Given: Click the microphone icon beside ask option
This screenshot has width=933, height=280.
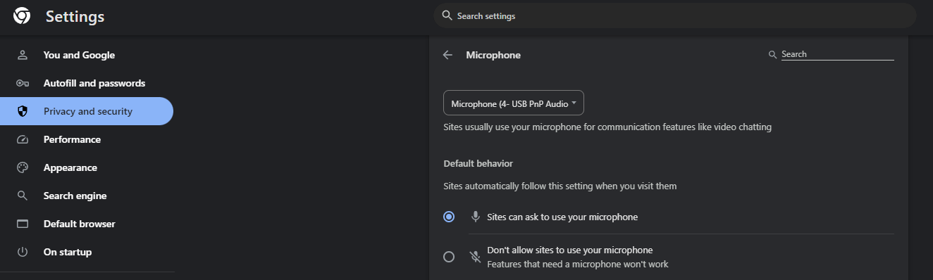Looking at the screenshot, I should coord(476,217).
